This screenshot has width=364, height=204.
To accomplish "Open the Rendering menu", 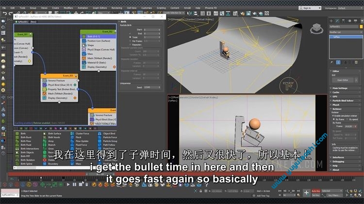I will pos(117,8).
